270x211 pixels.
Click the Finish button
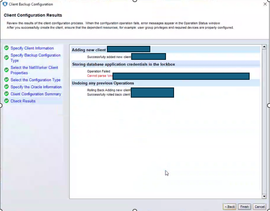245,206
